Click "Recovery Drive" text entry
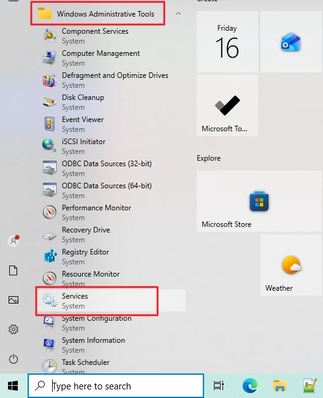Viewport: 323px width, 398px height. [86, 230]
